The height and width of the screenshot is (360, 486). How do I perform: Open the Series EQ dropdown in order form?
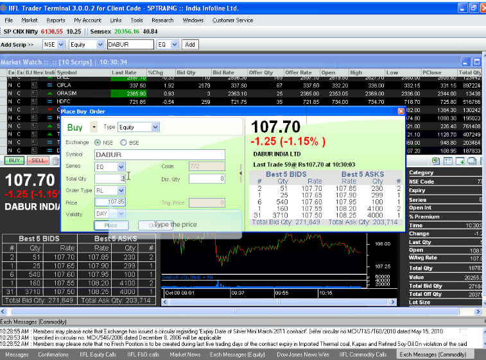[x=121, y=167]
